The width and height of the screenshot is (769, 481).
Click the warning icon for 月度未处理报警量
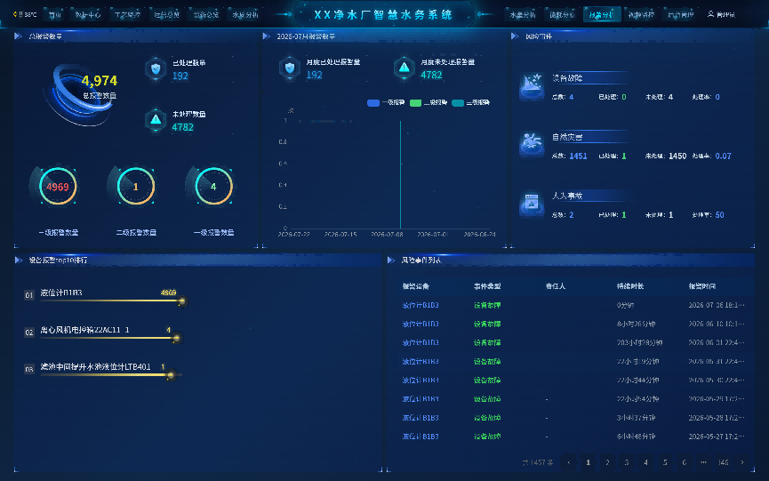(405, 68)
